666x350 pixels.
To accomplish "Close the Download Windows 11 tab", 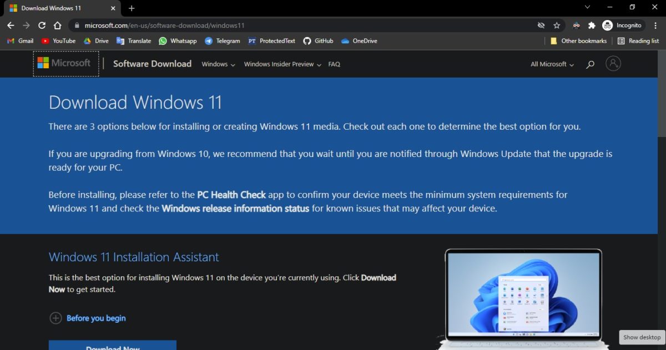I will [113, 8].
